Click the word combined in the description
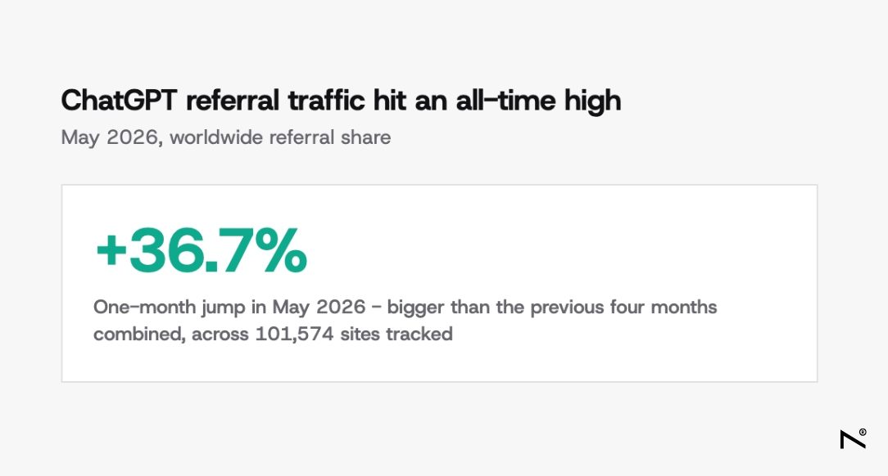 pyautogui.click(x=139, y=335)
